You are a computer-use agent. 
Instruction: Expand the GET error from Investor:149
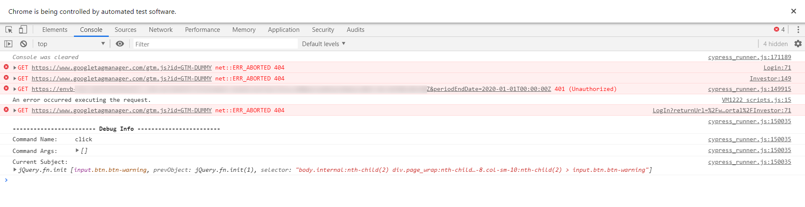click(x=15, y=79)
